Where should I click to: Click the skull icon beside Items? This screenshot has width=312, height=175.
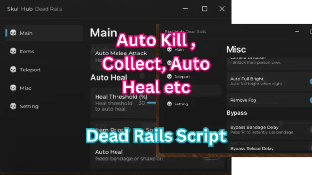[x=13, y=52]
